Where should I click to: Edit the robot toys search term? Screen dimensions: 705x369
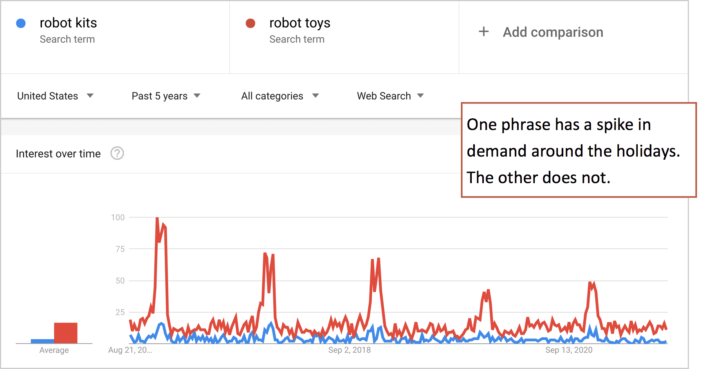[300, 23]
